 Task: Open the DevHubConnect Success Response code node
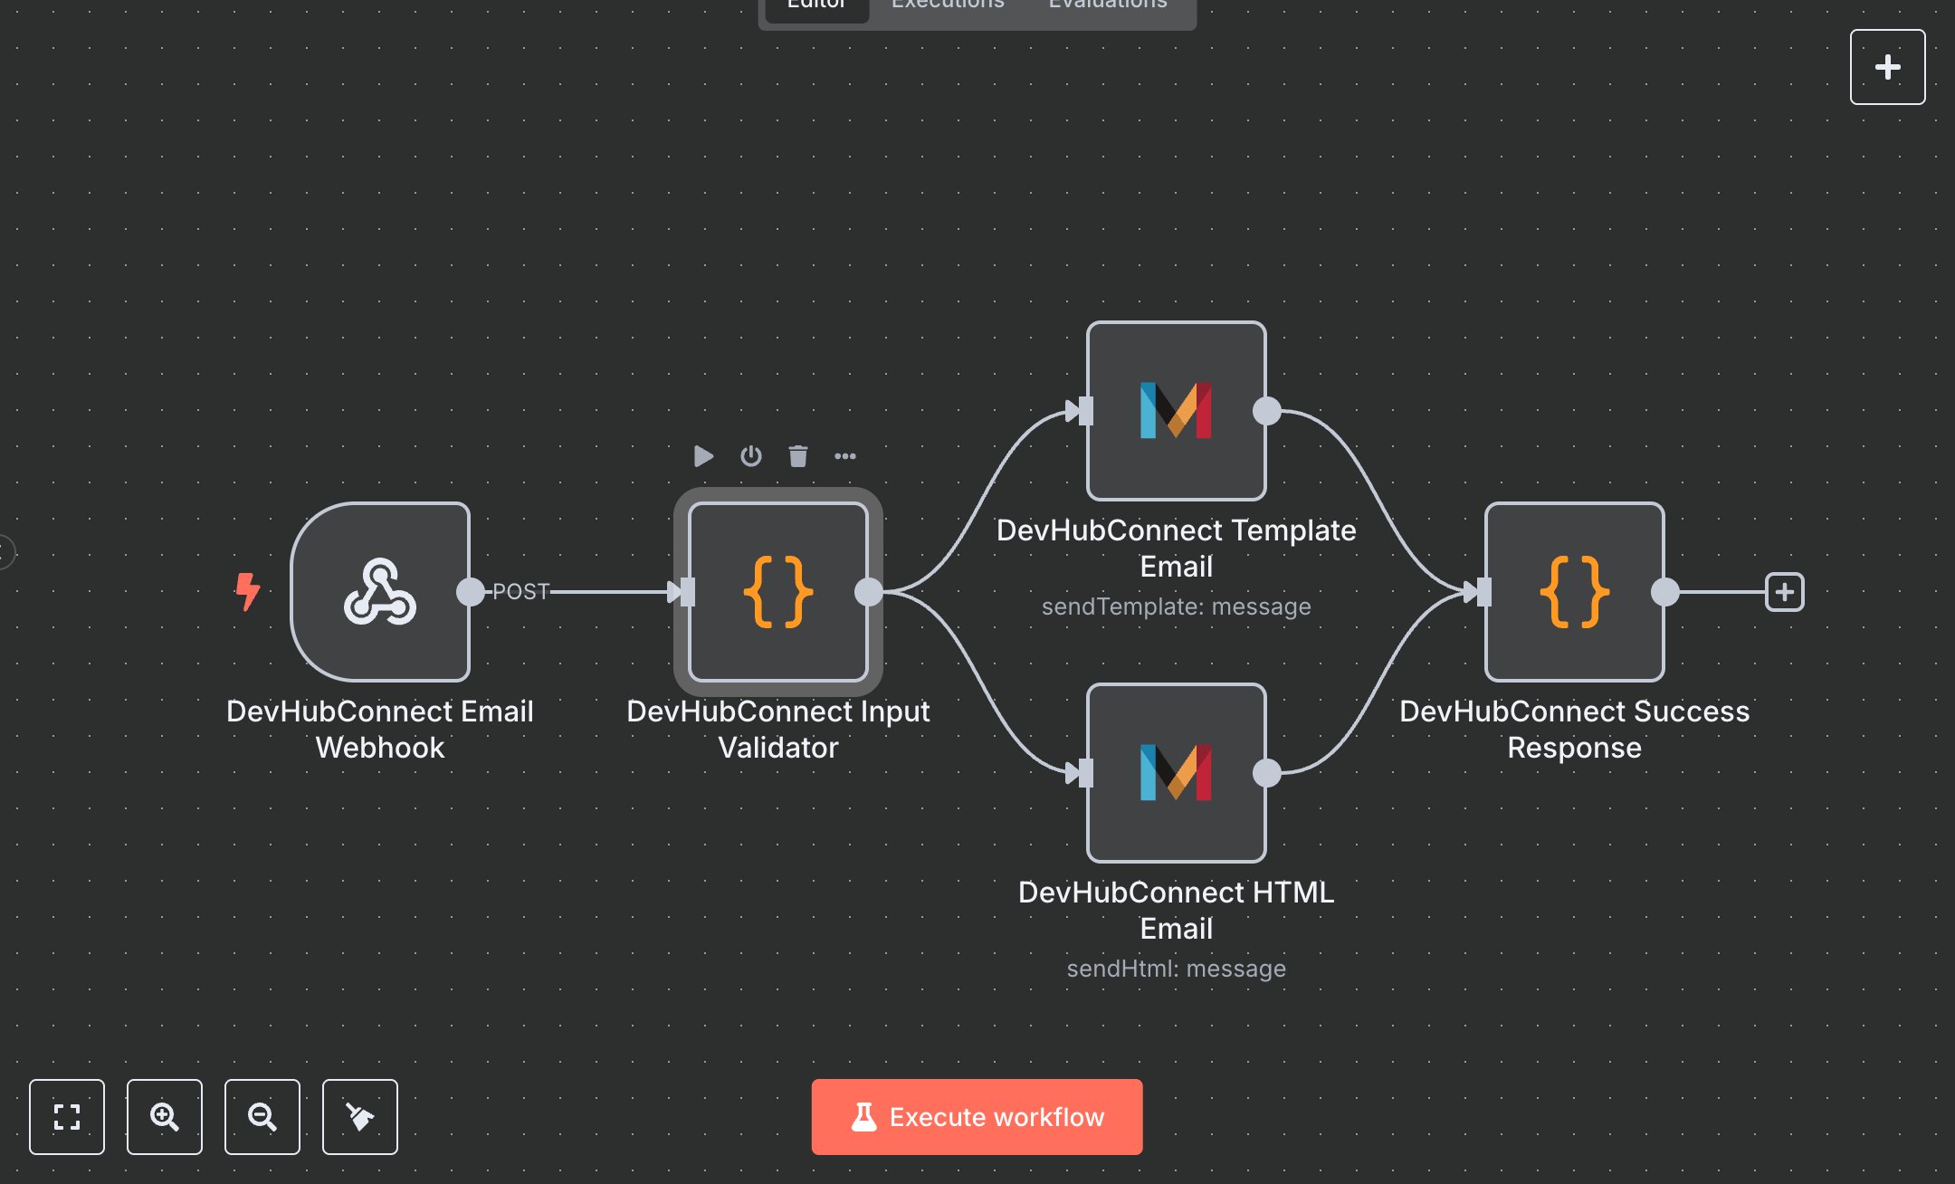point(1573,593)
